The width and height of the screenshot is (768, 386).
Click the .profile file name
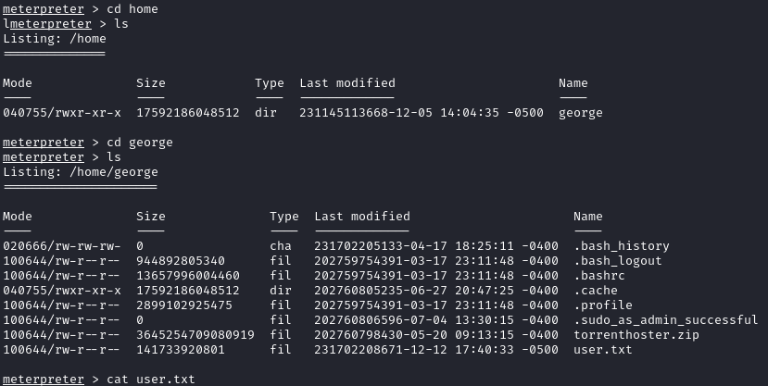[603, 305]
